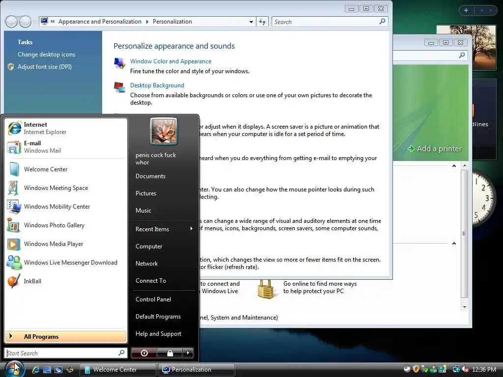Viewport: 503px width, 377px height.
Task: Open Default Programs
Action: click(158, 317)
